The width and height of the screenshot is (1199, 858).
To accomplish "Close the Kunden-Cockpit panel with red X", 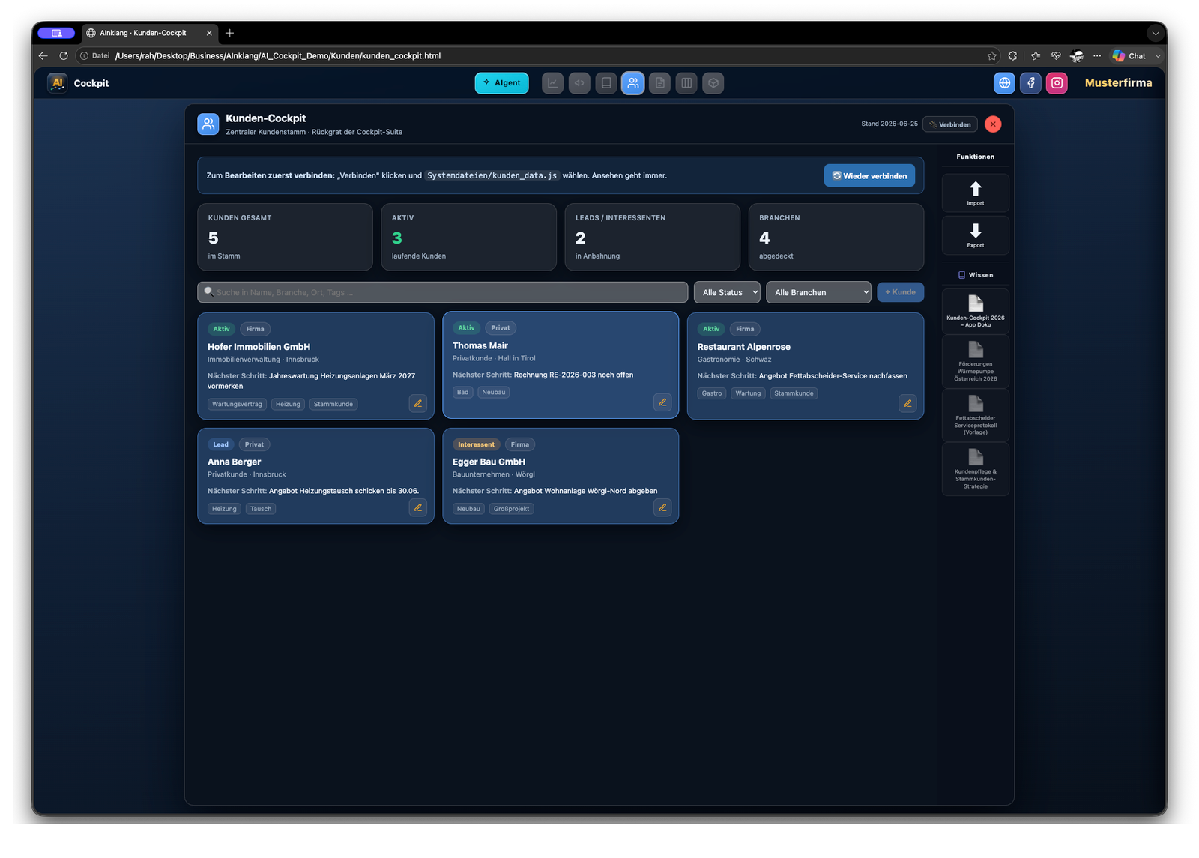I will [x=993, y=124].
